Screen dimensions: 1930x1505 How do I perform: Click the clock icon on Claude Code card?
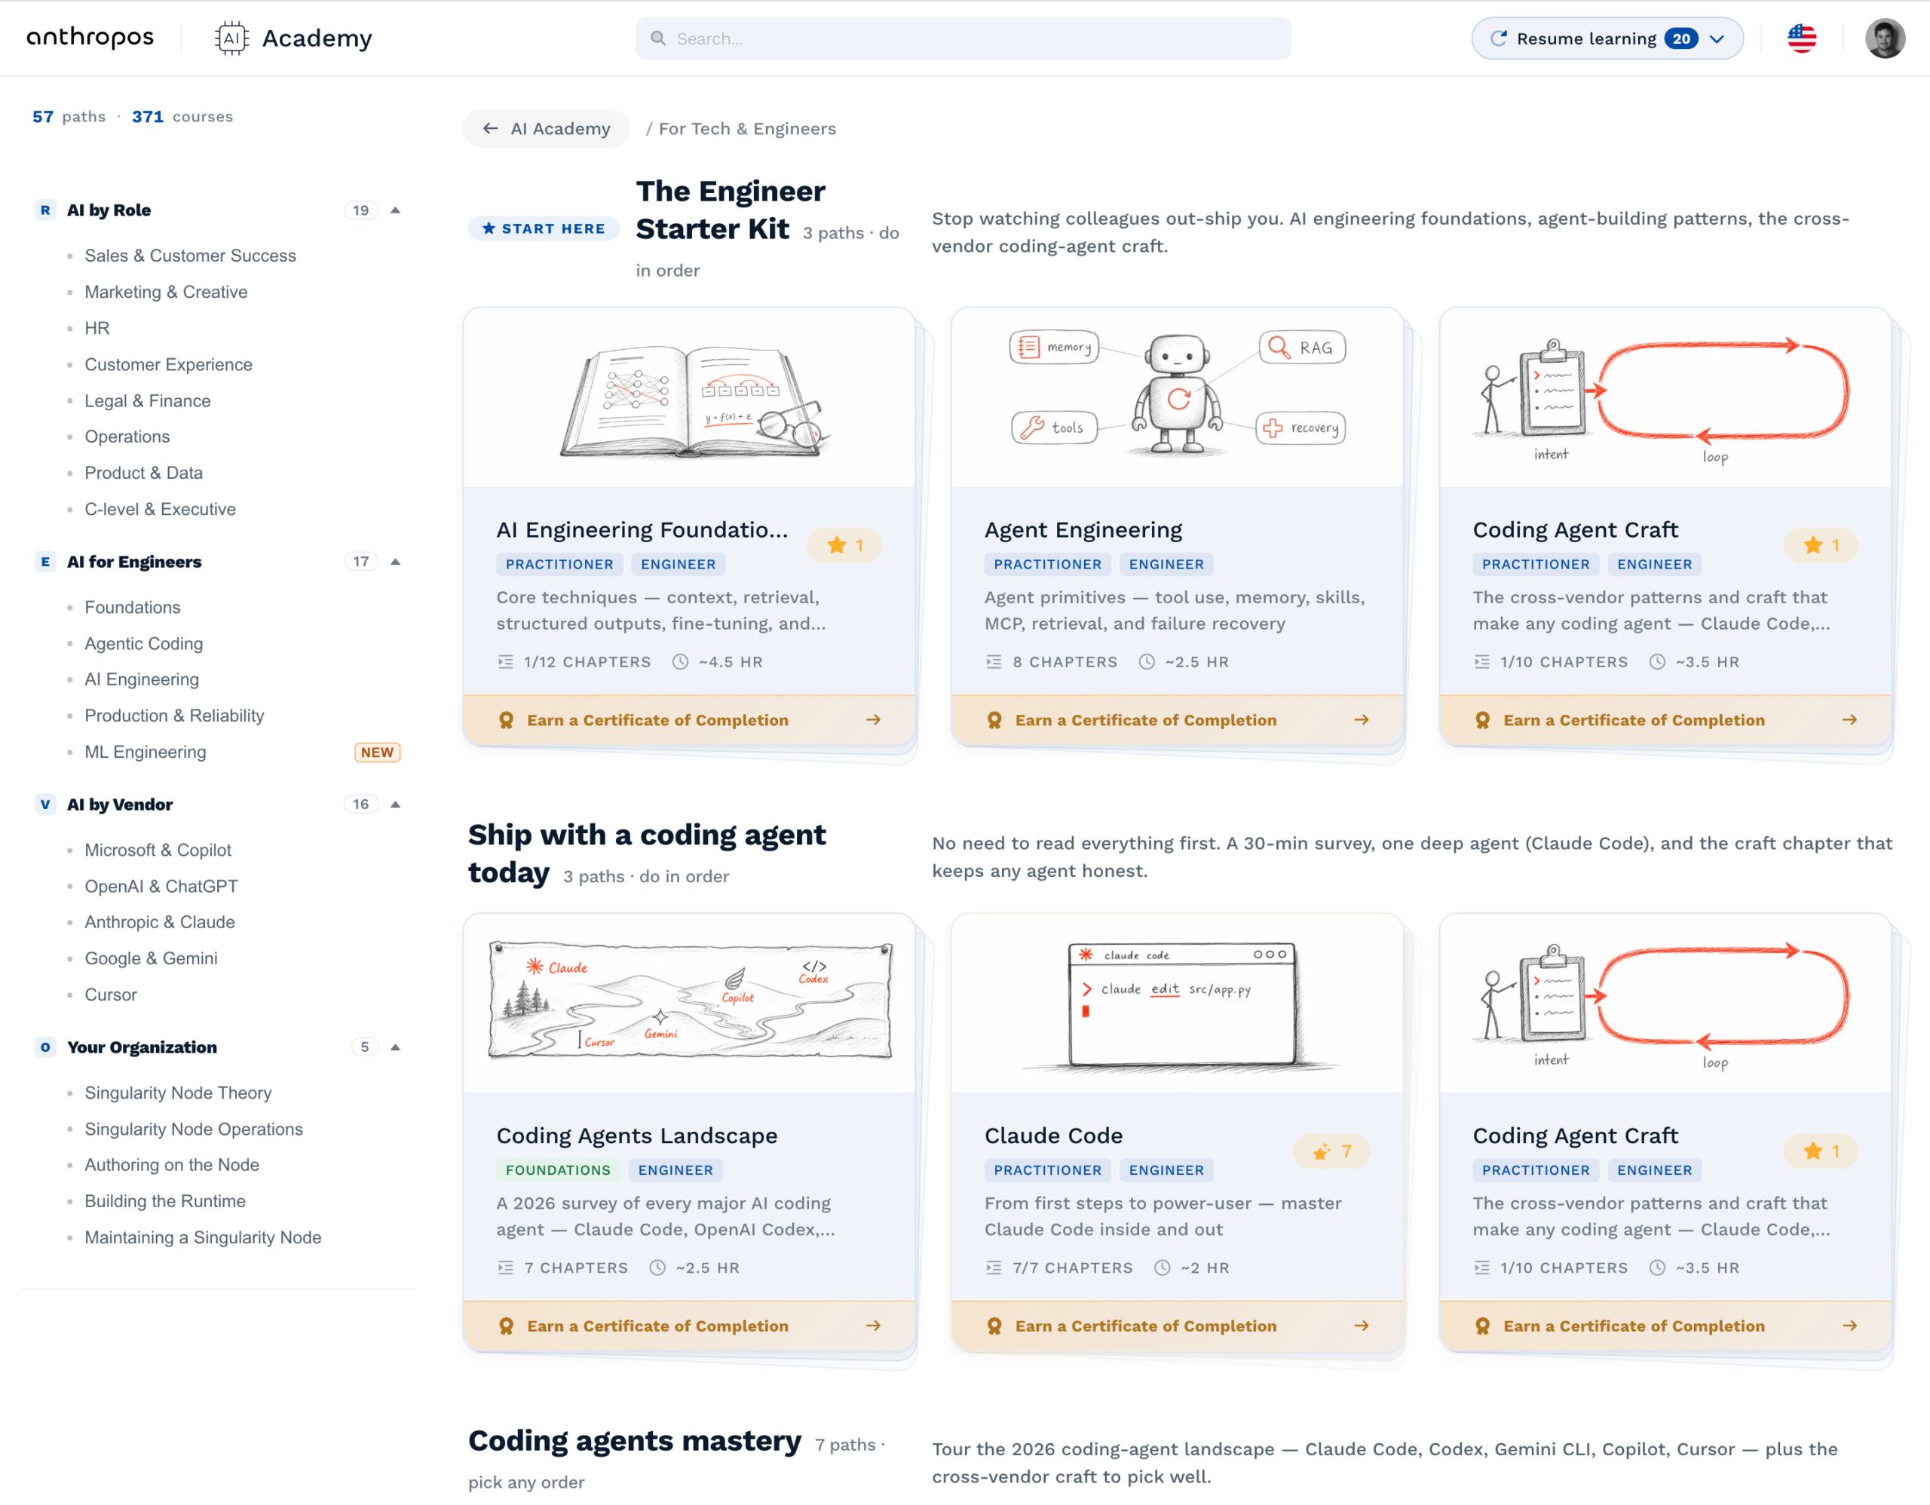1162,1267
